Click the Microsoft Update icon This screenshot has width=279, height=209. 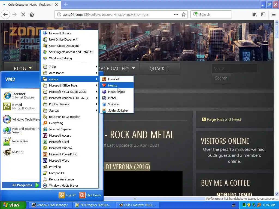(x=45, y=33)
